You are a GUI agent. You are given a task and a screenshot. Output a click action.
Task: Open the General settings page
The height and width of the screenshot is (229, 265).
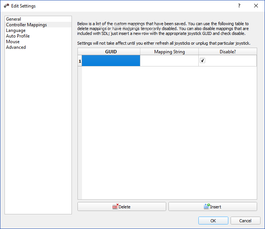point(38,19)
